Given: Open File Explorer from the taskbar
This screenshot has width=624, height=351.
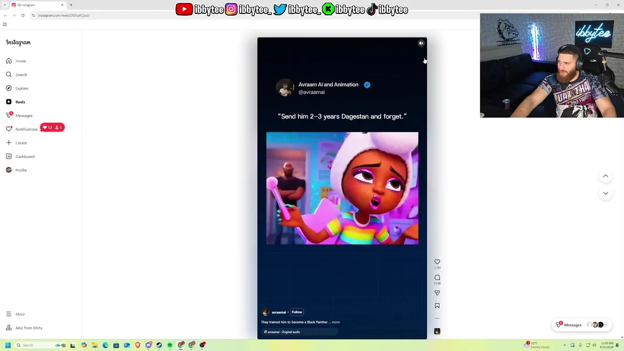Looking at the screenshot, I should point(95,345).
